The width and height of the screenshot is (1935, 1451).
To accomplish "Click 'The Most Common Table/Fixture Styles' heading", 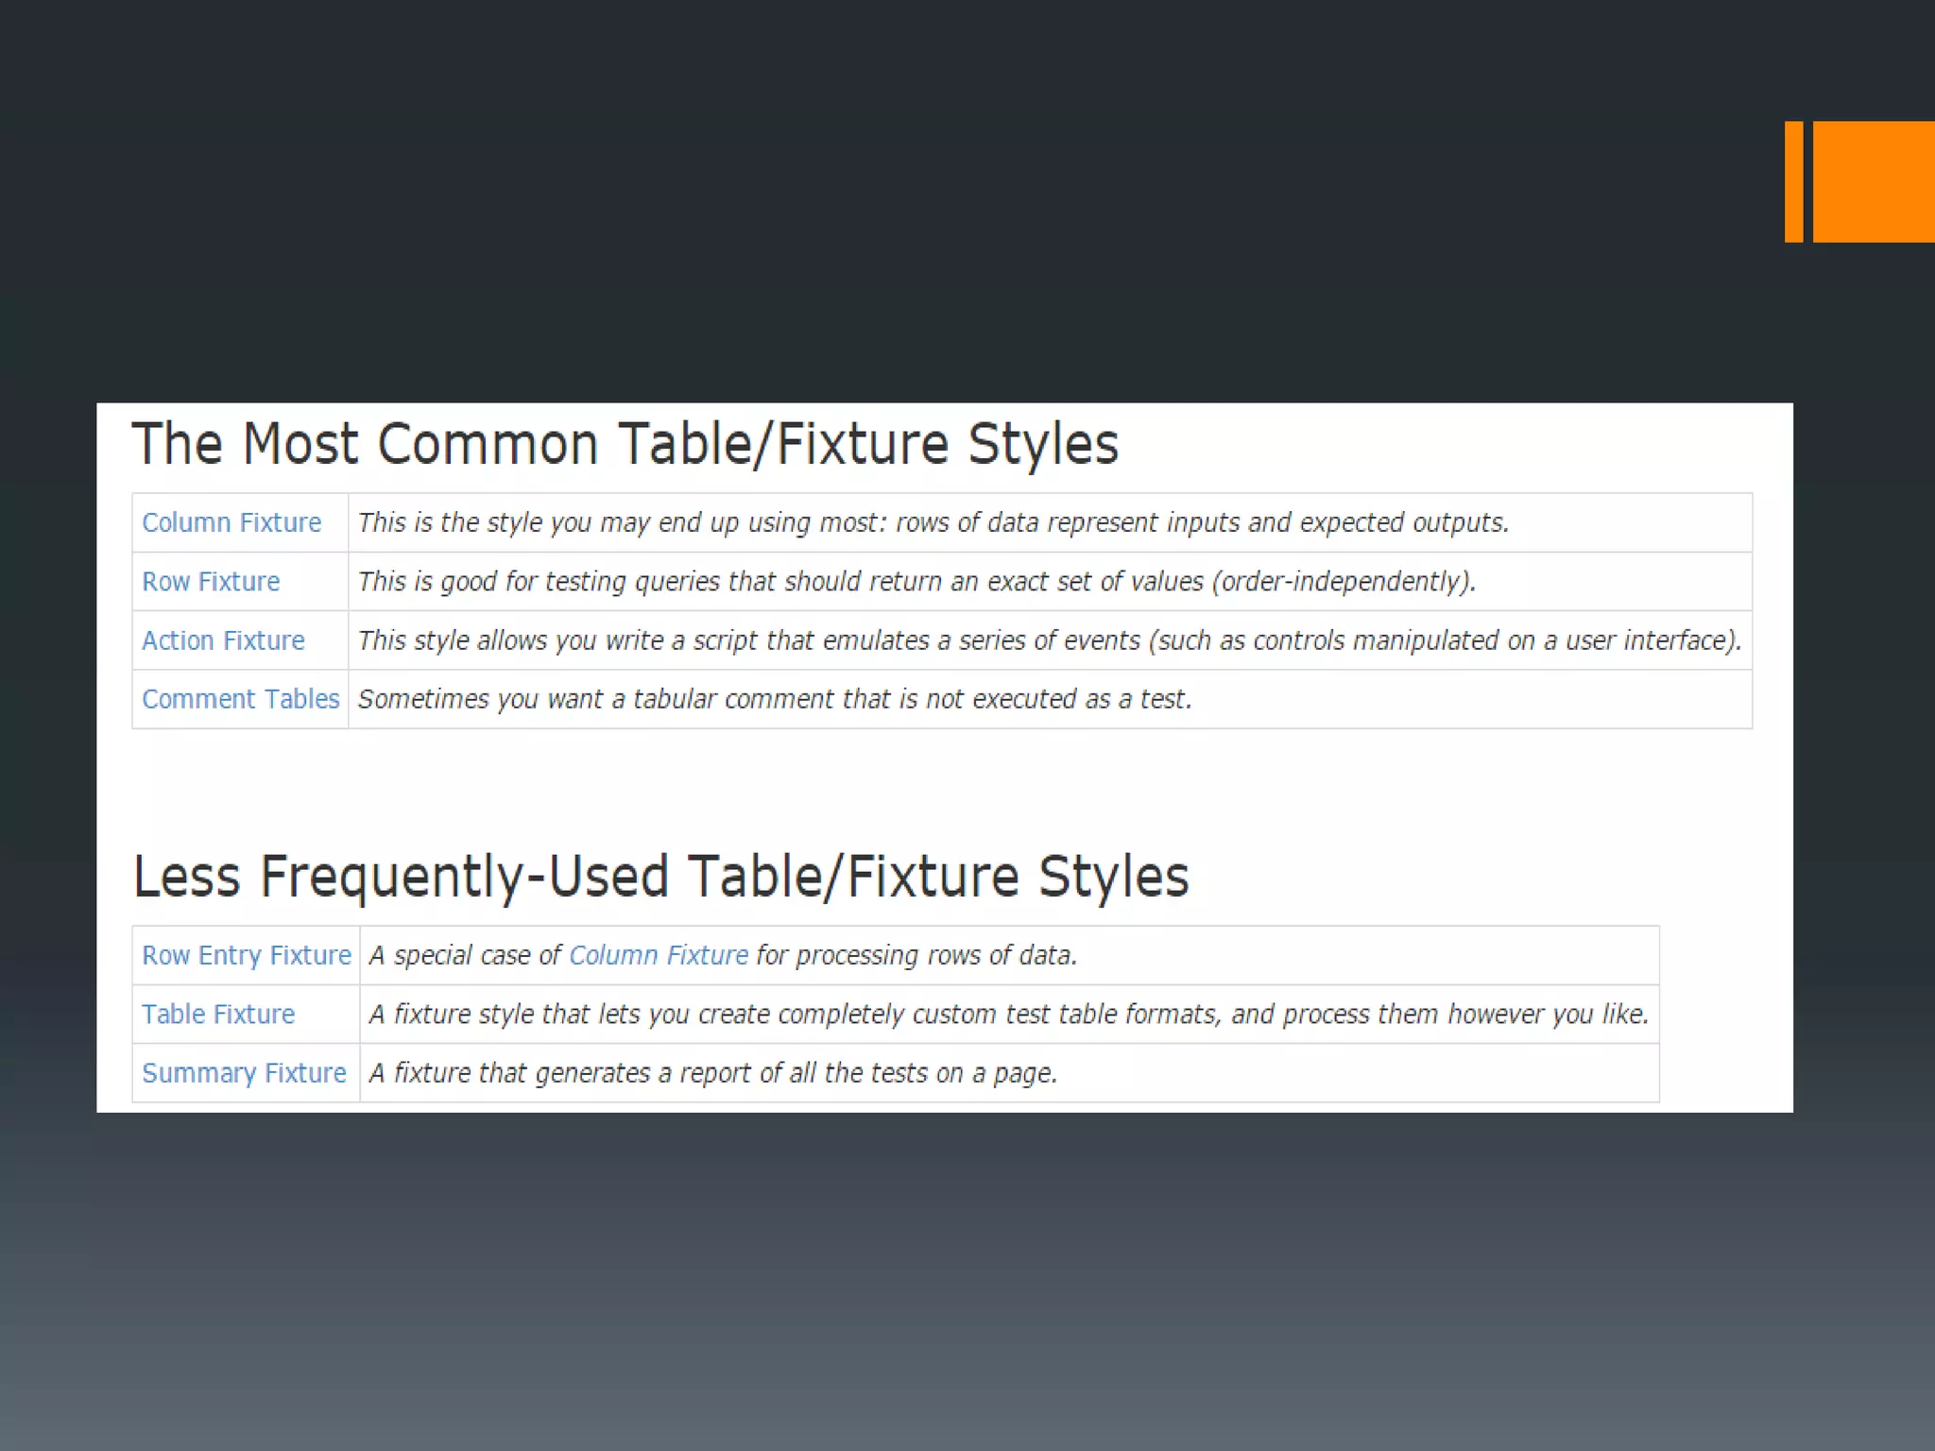I will point(625,444).
